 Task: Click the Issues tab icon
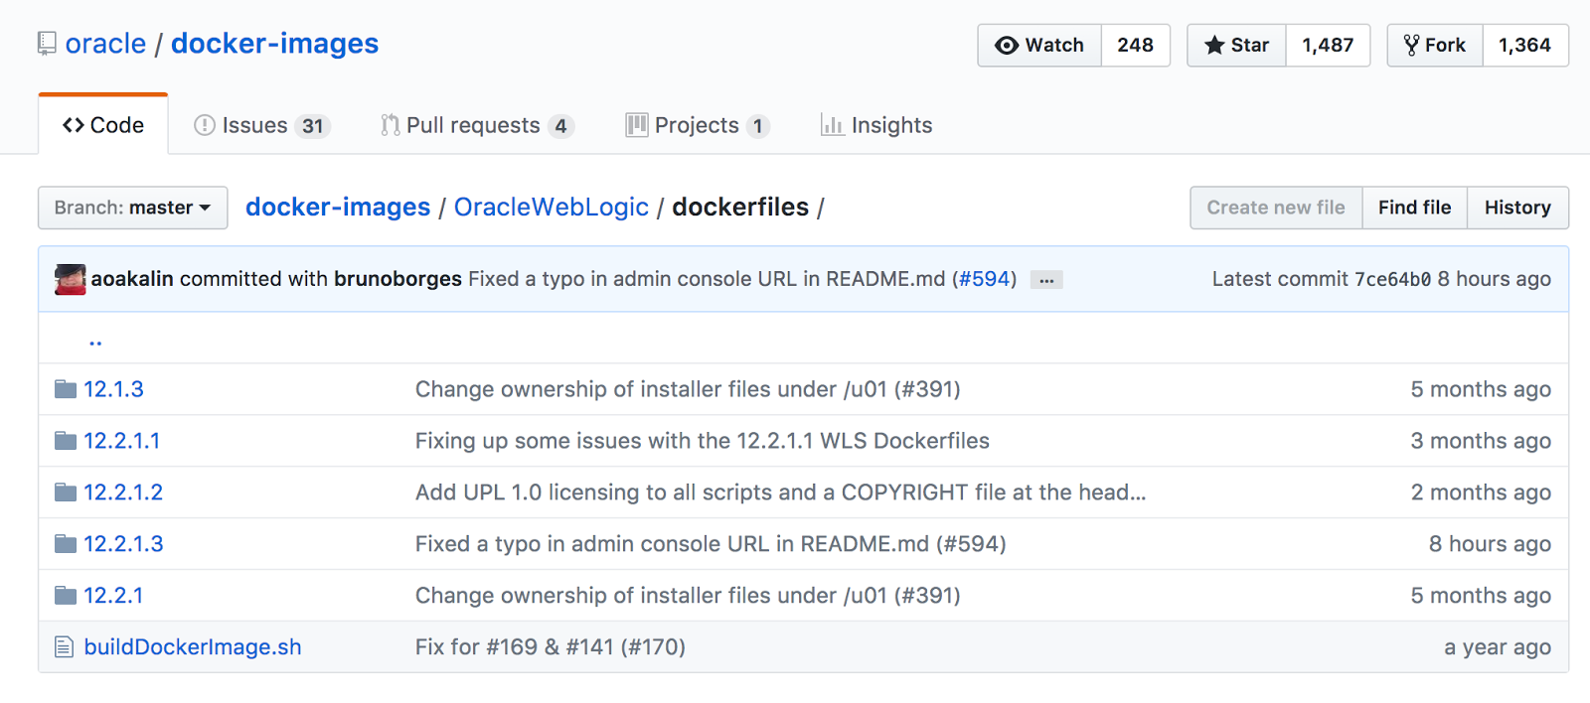[x=205, y=125]
